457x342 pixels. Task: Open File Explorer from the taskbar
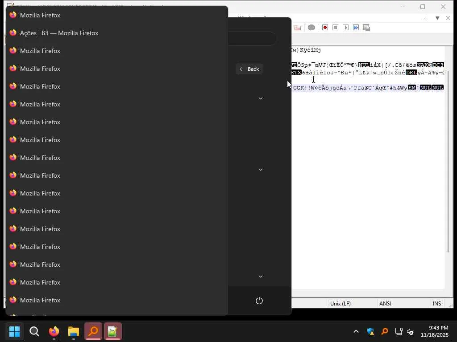point(74,331)
